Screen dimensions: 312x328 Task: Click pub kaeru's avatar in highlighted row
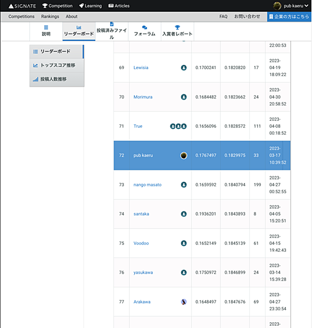pos(184,155)
